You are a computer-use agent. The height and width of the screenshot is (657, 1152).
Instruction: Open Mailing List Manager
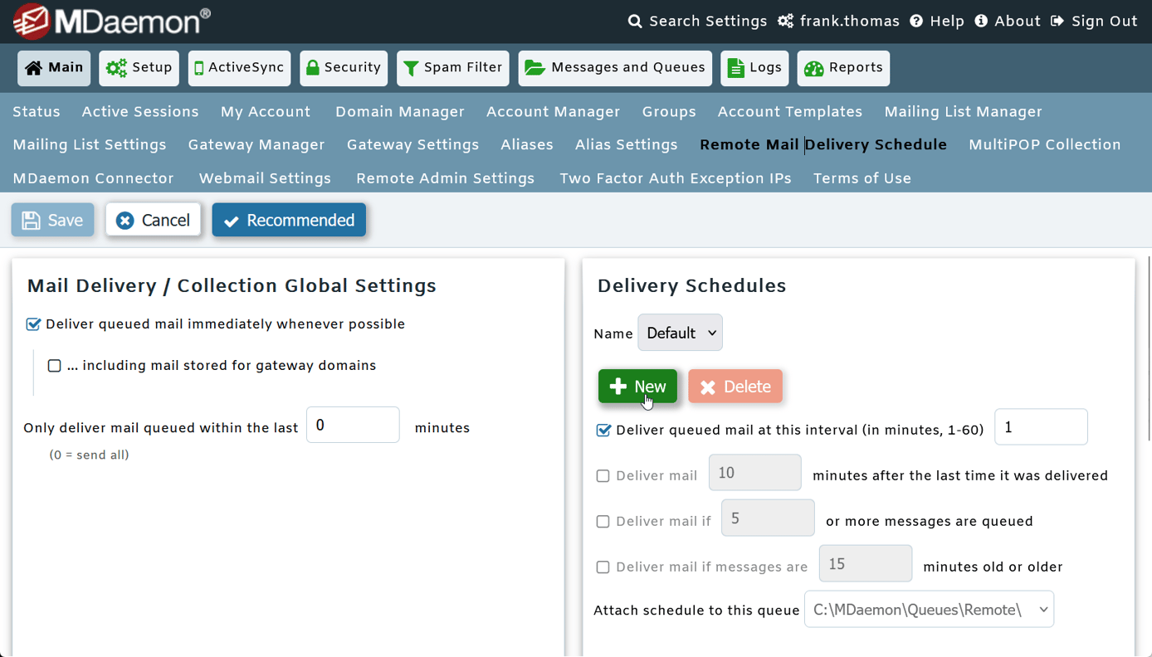(963, 112)
